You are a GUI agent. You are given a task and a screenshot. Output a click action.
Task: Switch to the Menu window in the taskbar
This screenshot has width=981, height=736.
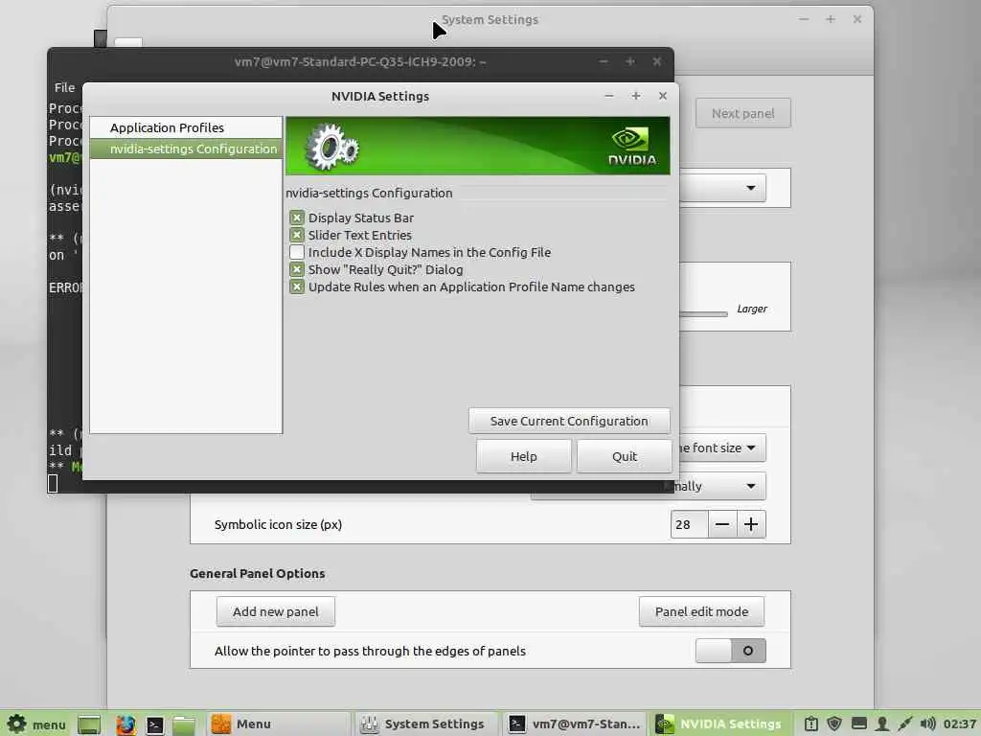278,724
